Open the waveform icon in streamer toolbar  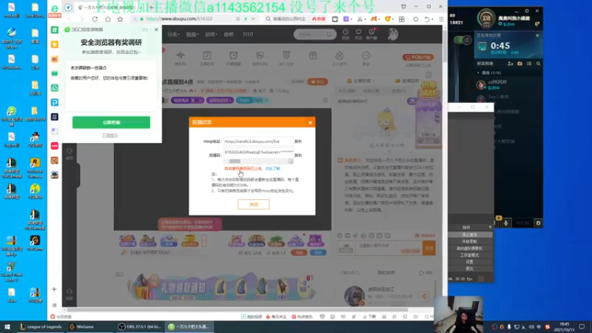[181, 58]
